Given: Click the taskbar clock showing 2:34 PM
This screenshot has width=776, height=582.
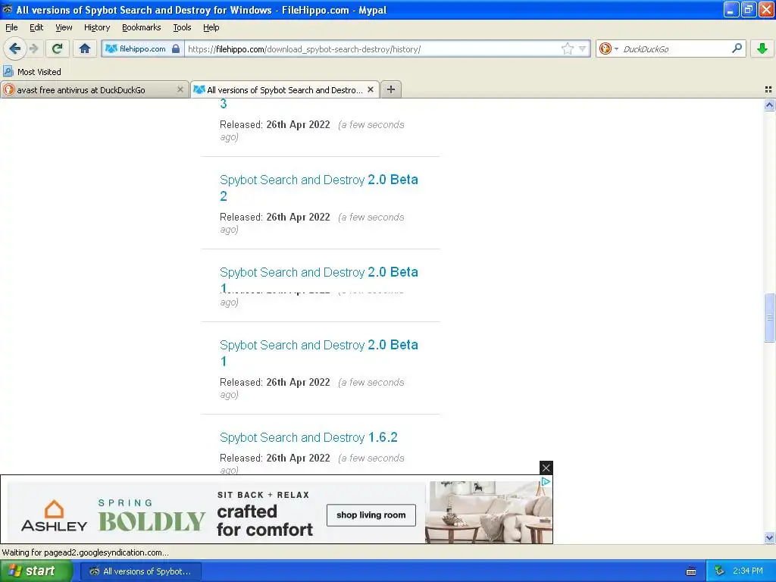Looking at the screenshot, I should click(748, 571).
